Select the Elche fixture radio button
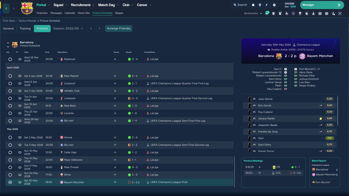Viewport: 349px width, 196px height. (10, 175)
